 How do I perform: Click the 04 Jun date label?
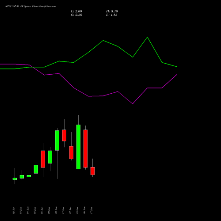pyautogui.click(x=28, y=210)
